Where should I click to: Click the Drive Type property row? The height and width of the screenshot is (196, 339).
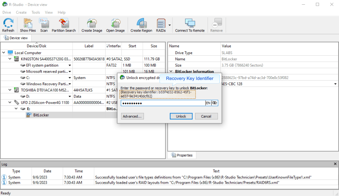(252, 53)
